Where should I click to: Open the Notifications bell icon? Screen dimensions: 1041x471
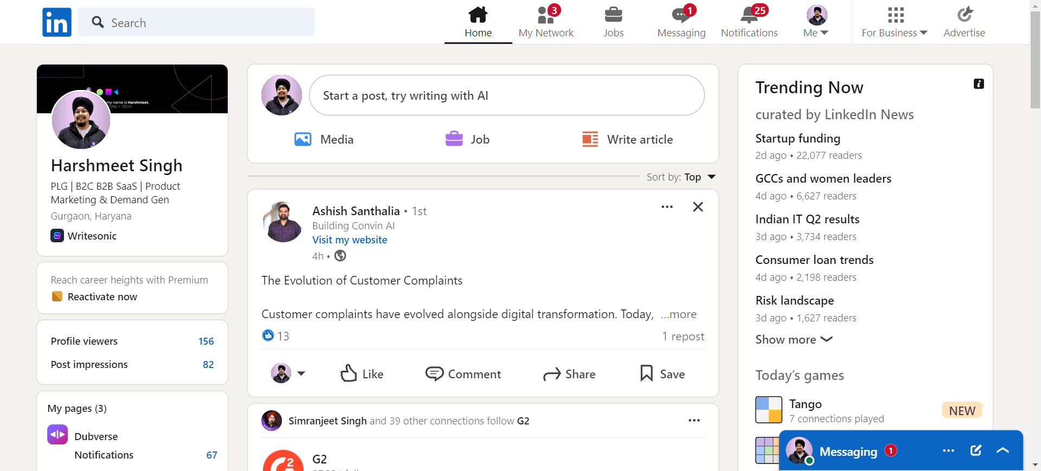coord(749,15)
